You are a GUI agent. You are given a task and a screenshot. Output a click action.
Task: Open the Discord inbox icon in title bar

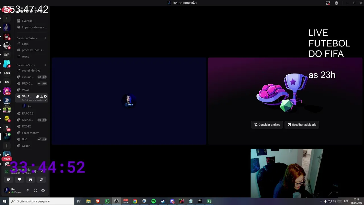328,3
